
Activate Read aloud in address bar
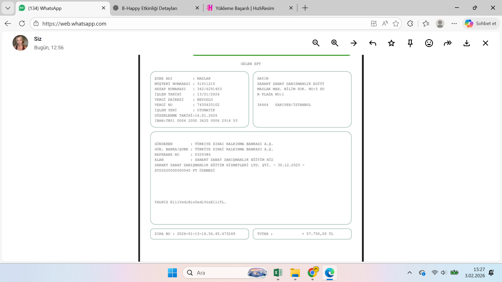pyautogui.click(x=385, y=23)
